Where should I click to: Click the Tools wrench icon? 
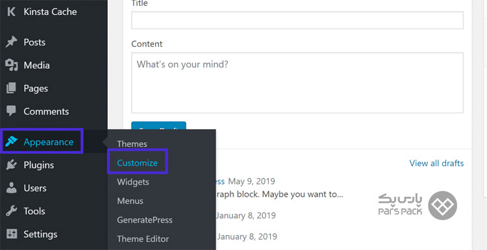[12, 211]
